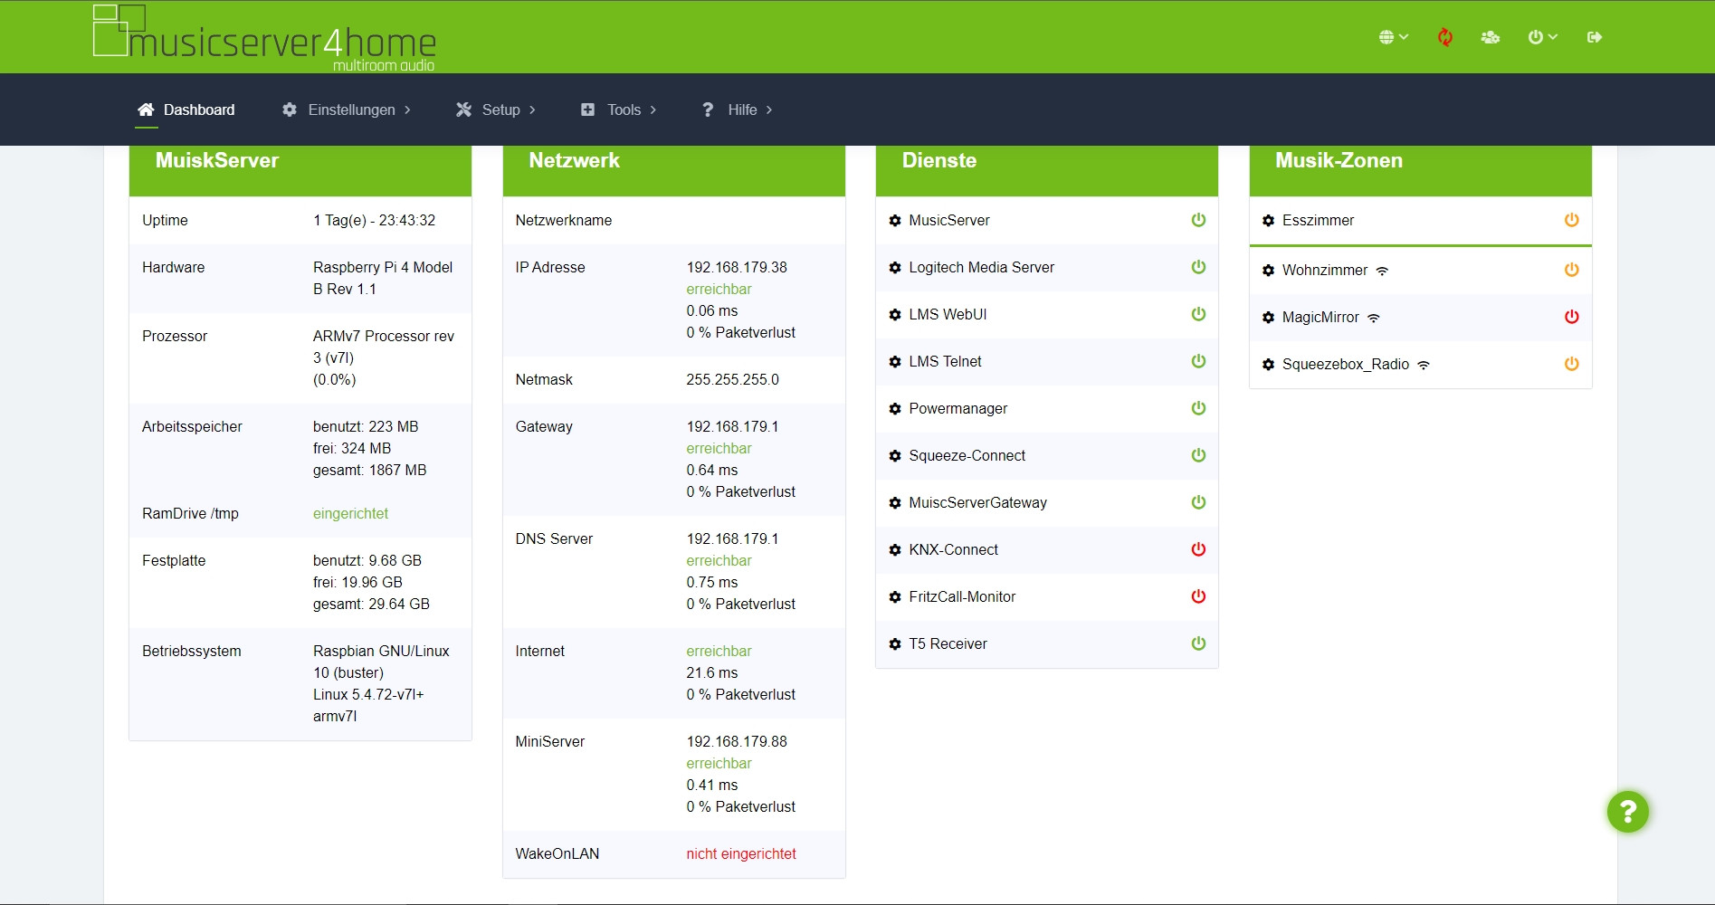Select the Squeezebox_Radio zone name
The height and width of the screenshot is (905, 1715).
1346,365
